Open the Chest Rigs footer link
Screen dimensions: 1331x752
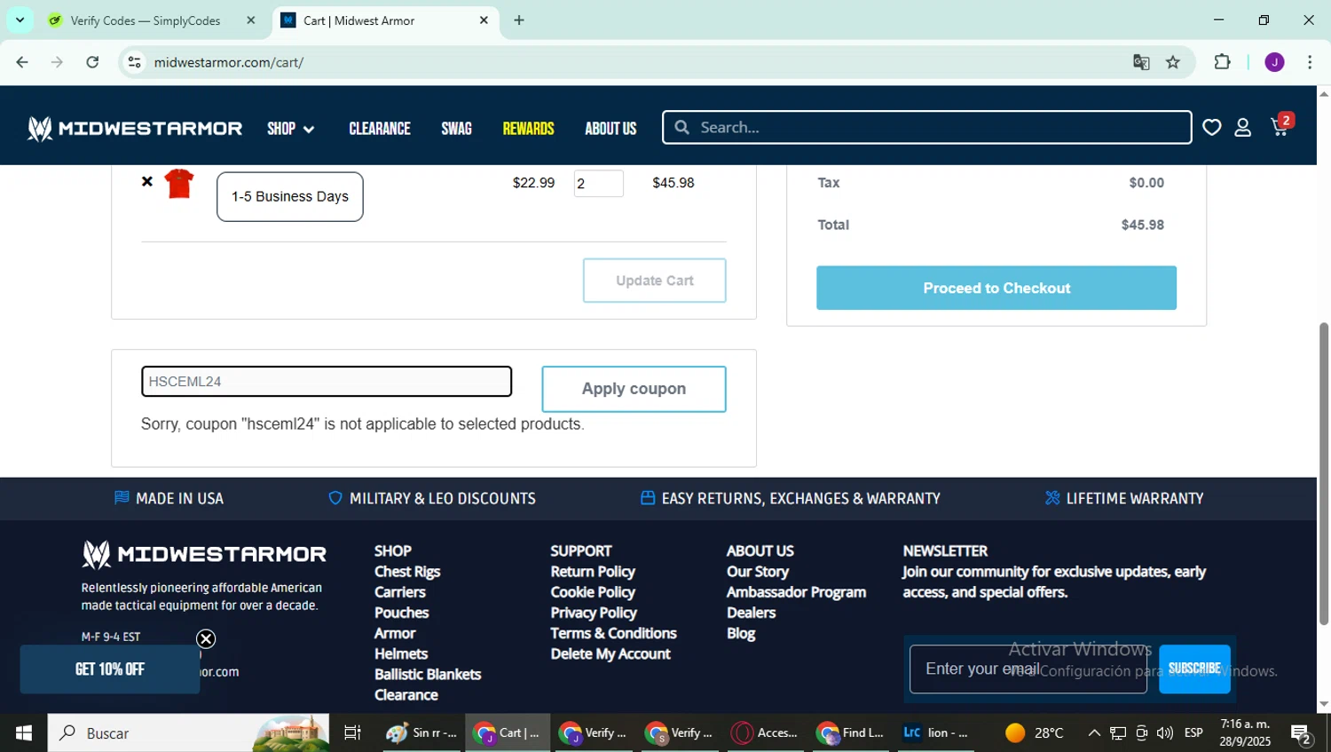[x=407, y=572]
